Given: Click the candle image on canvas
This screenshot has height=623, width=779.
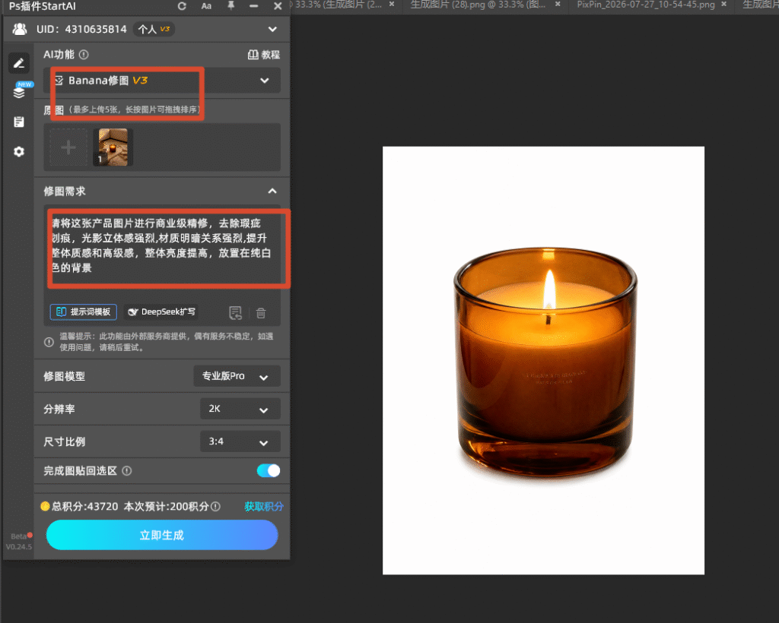Looking at the screenshot, I should (545, 362).
